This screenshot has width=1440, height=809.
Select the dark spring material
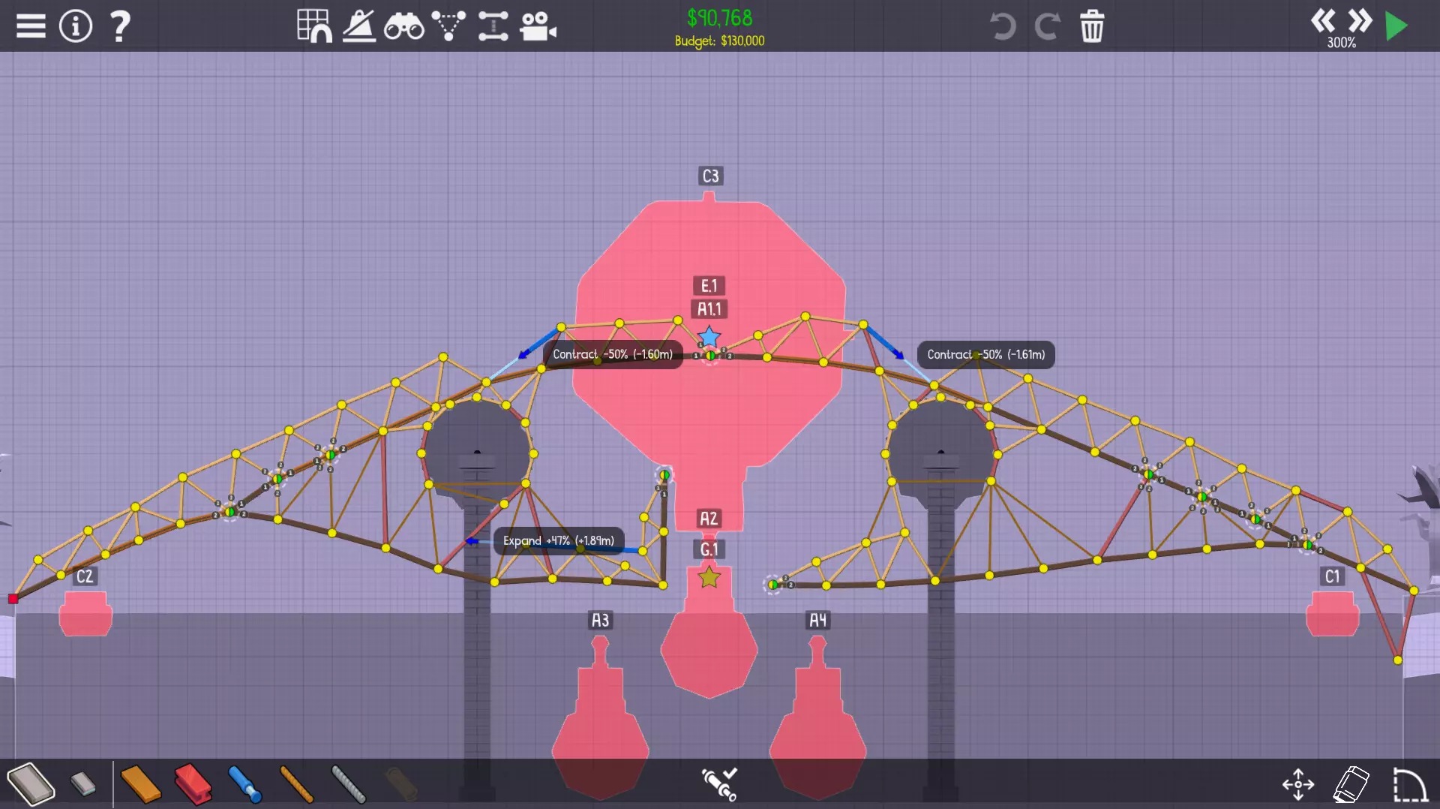tap(400, 784)
